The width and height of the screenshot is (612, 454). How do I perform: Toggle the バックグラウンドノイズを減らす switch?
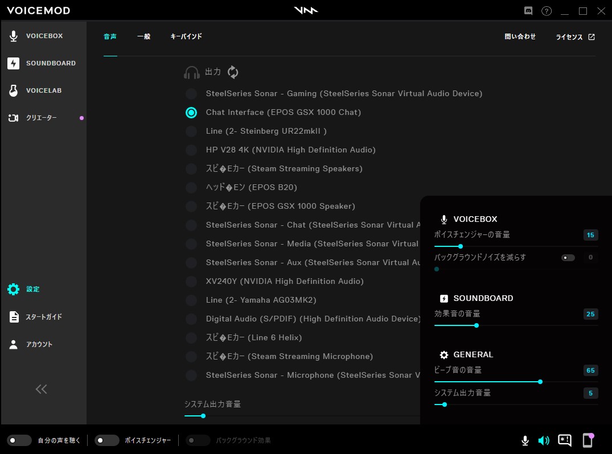click(568, 257)
